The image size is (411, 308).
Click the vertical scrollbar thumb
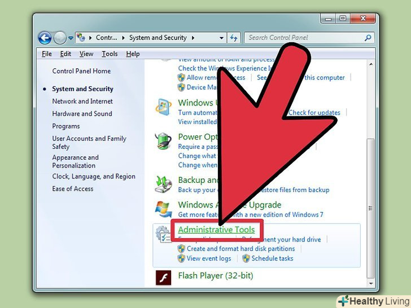(370, 208)
